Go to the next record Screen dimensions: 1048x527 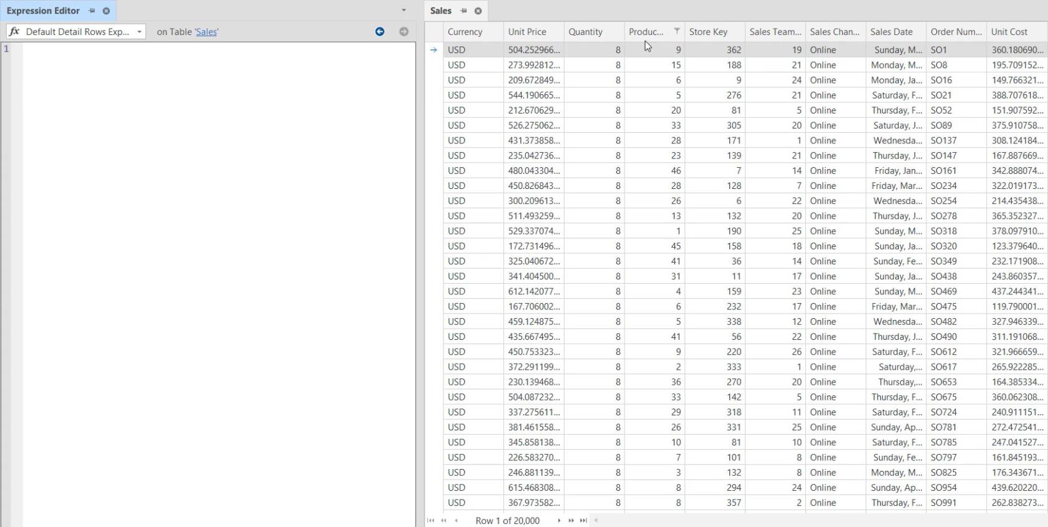pyautogui.click(x=559, y=520)
